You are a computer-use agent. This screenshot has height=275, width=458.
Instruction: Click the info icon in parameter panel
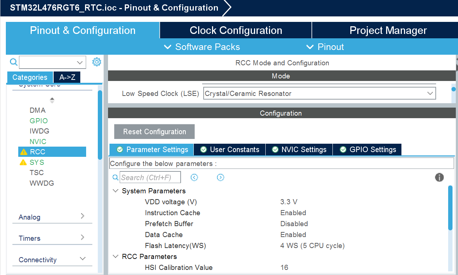[x=439, y=177]
